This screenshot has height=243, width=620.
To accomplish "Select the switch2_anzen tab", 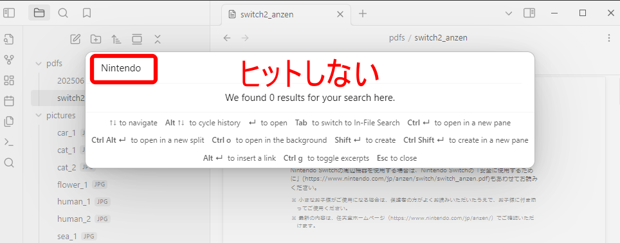I will point(286,15).
